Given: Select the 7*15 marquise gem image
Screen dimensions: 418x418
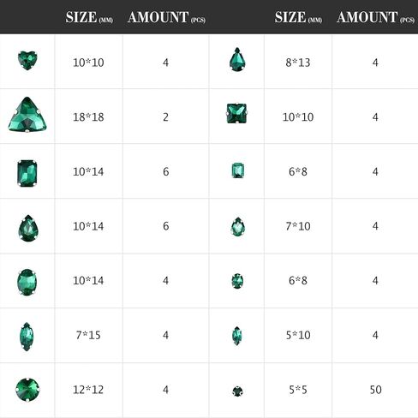Looking at the screenshot, I should (x=27, y=337).
